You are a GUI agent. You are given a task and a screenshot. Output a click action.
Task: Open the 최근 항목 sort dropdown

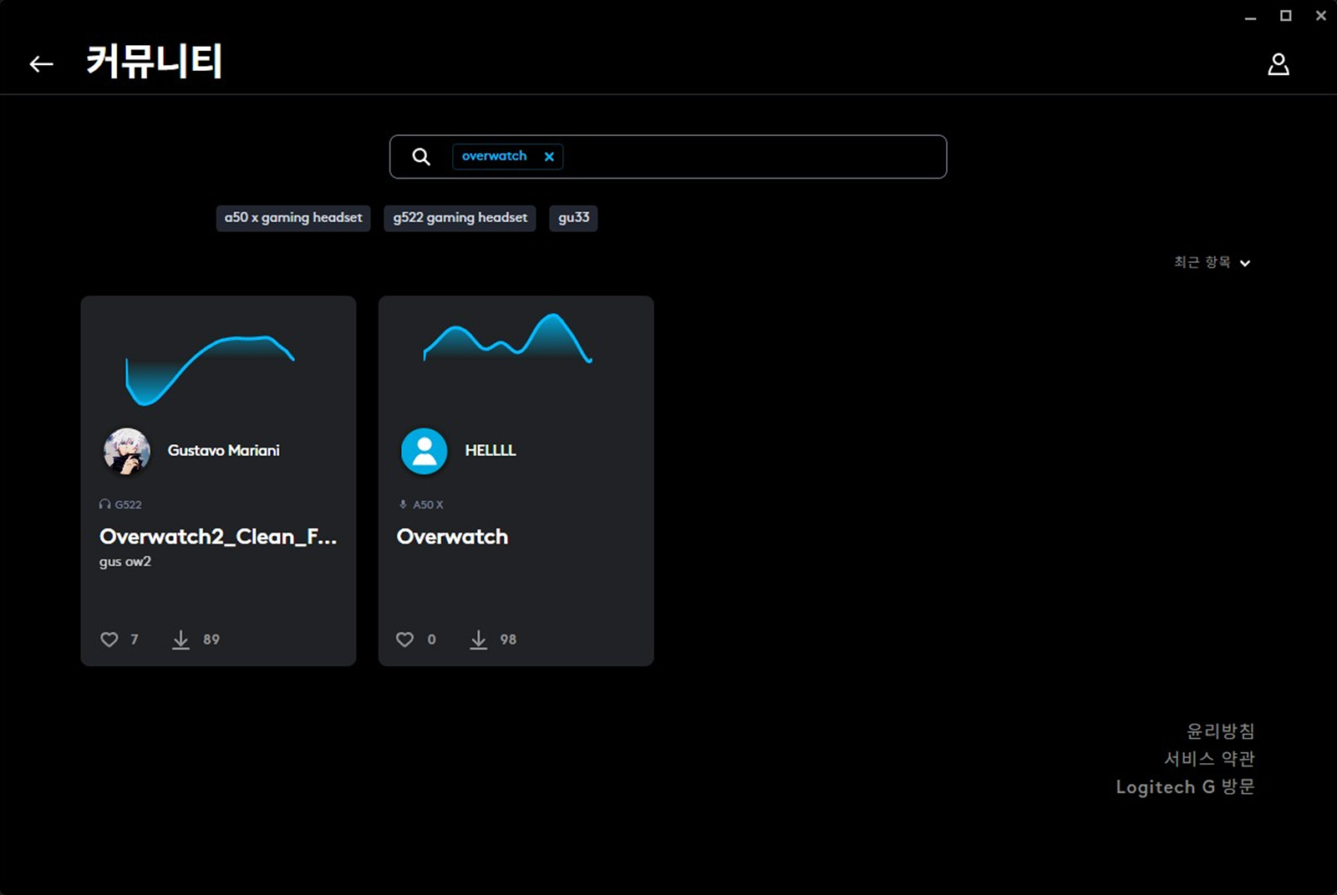point(1212,262)
